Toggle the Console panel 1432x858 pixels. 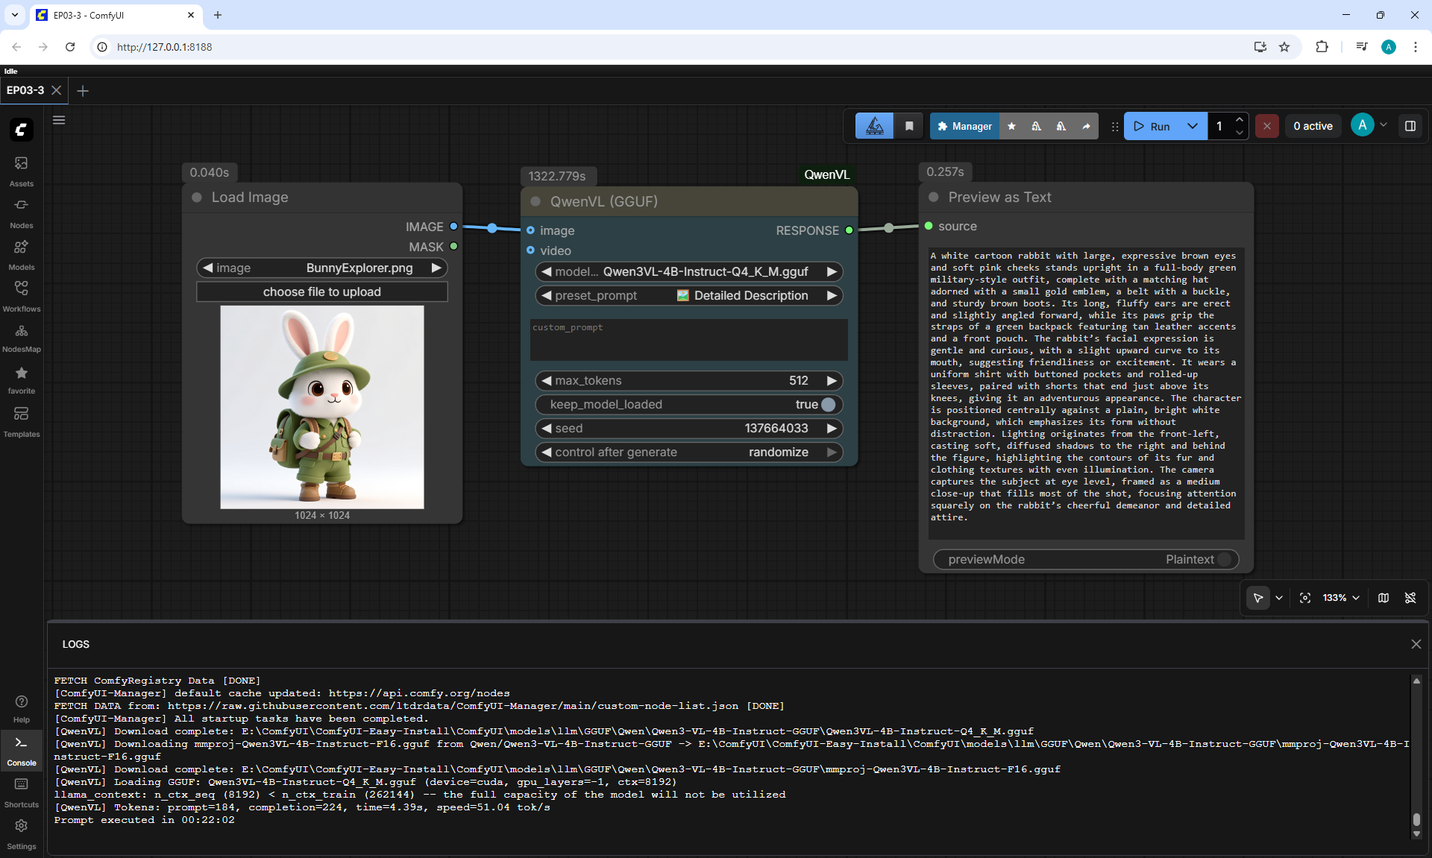coord(21,749)
